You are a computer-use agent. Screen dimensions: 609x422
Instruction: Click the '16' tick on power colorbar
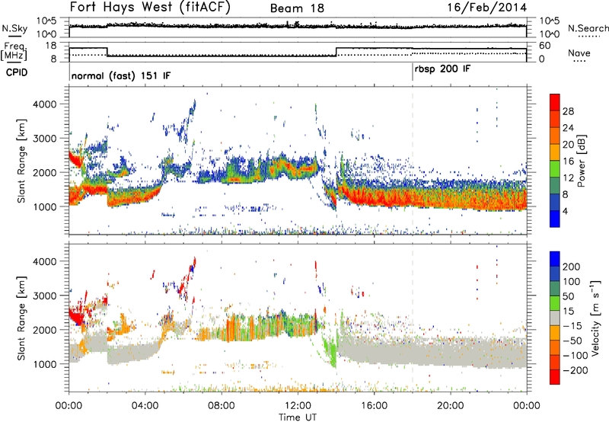click(568, 161)
